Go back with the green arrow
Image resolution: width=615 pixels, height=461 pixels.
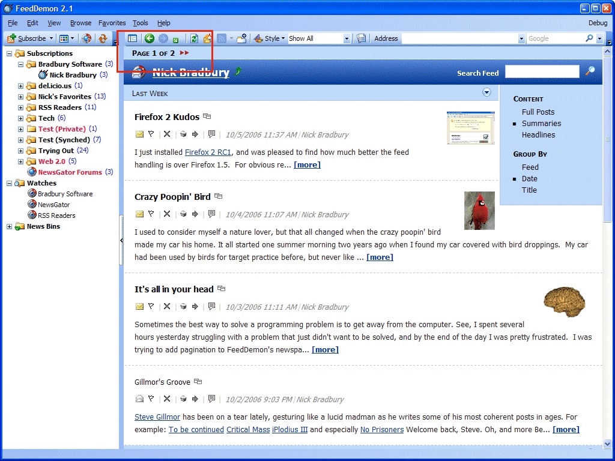pyautogui.click(x=149, y=38)
